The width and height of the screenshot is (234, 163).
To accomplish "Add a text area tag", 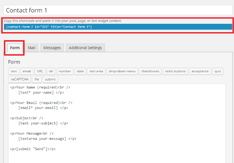I will tap(96, 71).
